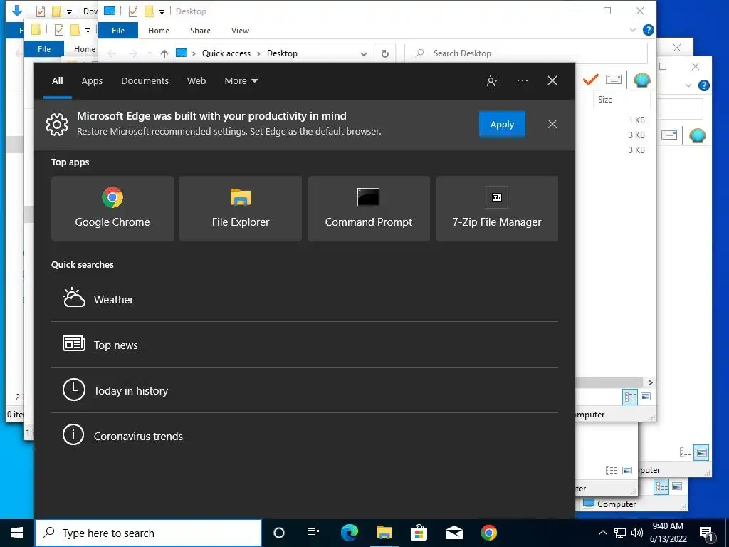The image size is (729, 547).
Task: Launch Microsoft Edge from taskbar
Action: point(350,533)
